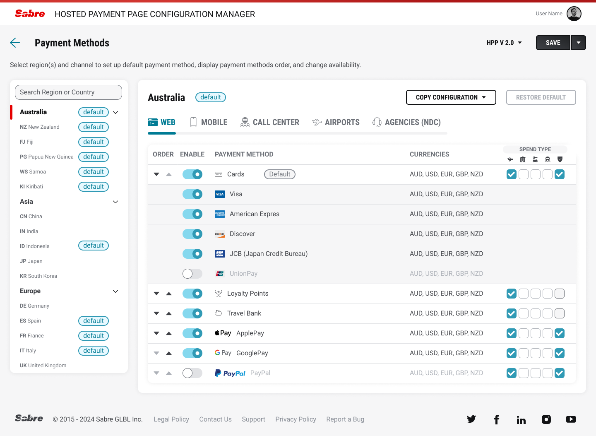Click the Loyalty Points trophy icon
Image resolution: width=596 pixels, height=436 pixels.
click(x=219, y=294)
